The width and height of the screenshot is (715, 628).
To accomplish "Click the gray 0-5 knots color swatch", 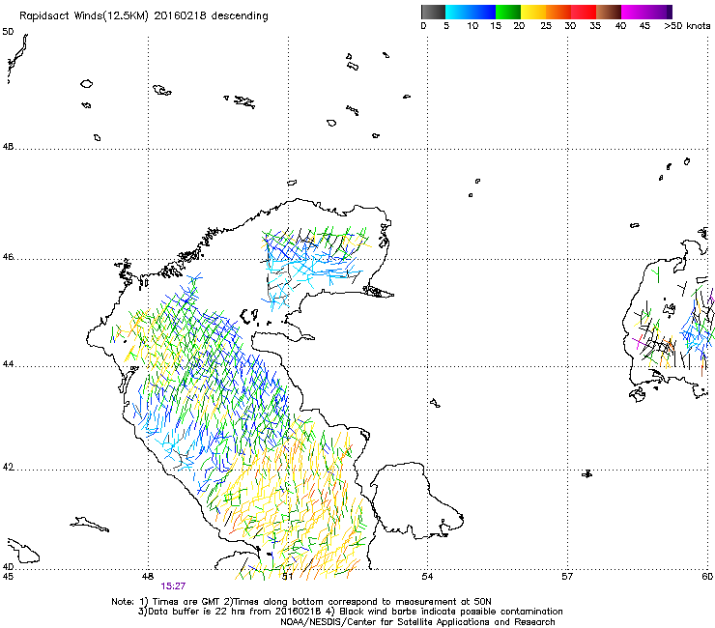I will 433,12.
